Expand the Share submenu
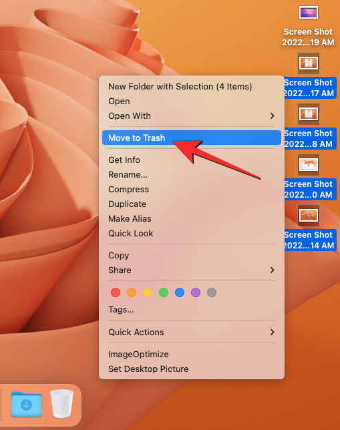Screen dimensions: 340x430 192,270
